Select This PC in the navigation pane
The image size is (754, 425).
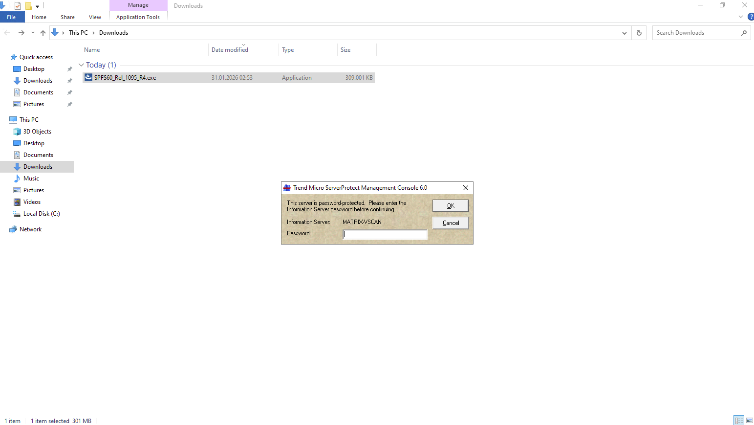29,120
